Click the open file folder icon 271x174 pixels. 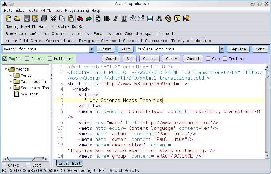[x=17, y=19]
